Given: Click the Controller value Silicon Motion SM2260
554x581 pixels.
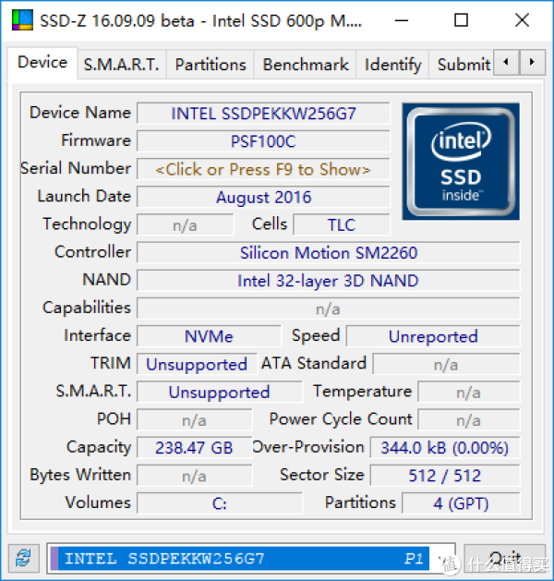Looking at the screenshot, I should pyautogui.click(x=329, y=253).
